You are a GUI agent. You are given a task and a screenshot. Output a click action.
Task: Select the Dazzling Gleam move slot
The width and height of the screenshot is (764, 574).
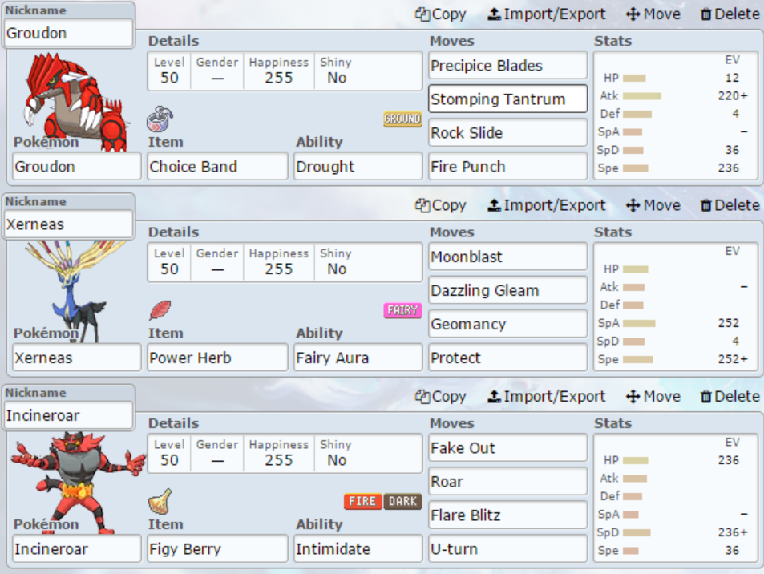click(507, 290)
